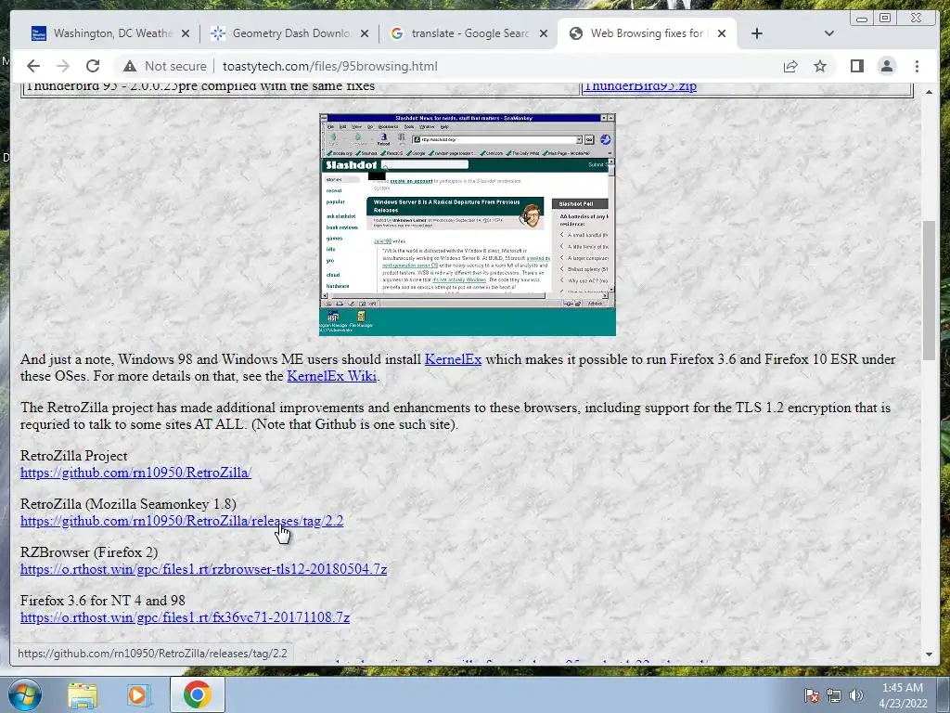Open the Chrome profile avatar menu
950x713 pixels.
click(x=886, y=66)
